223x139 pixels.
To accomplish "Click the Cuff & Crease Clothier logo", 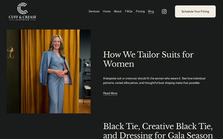I will tap(23, 12).
